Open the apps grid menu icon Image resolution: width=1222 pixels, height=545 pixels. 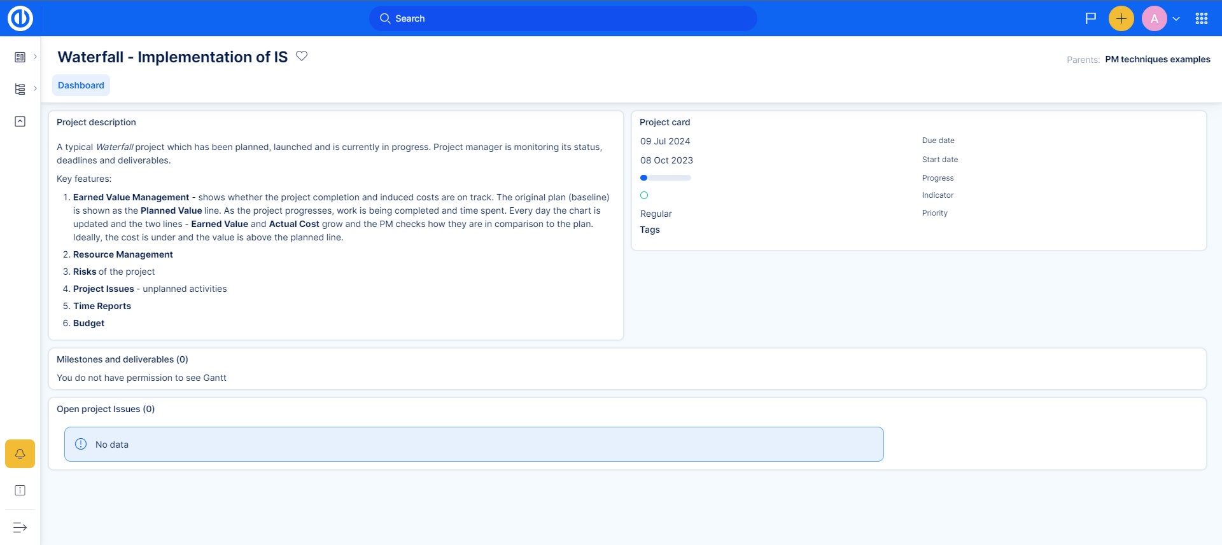1201,18
